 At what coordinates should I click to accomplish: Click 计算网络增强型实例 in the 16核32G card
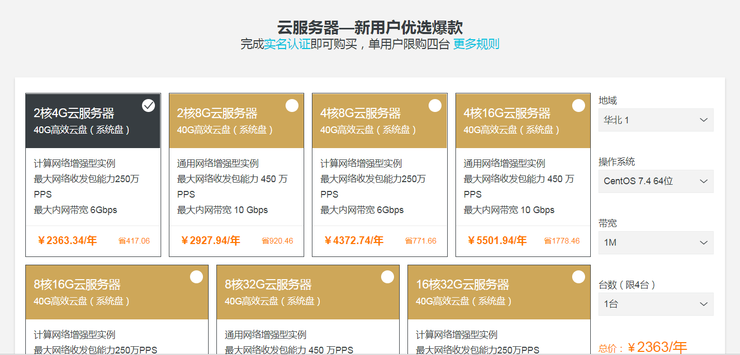(x=456, y=335)
